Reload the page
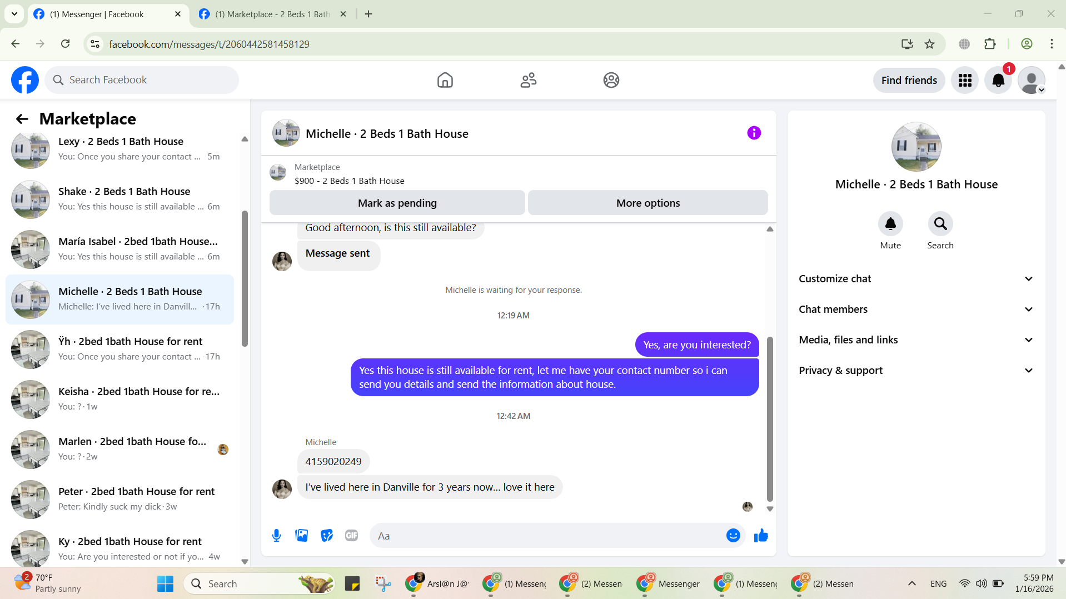The image size is (1066, 599). [65, 44]
